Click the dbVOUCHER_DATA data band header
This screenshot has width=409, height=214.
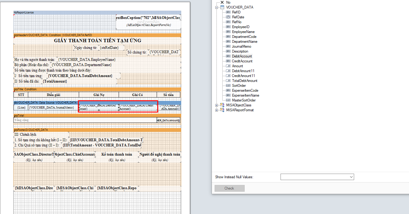pos(45,103)
